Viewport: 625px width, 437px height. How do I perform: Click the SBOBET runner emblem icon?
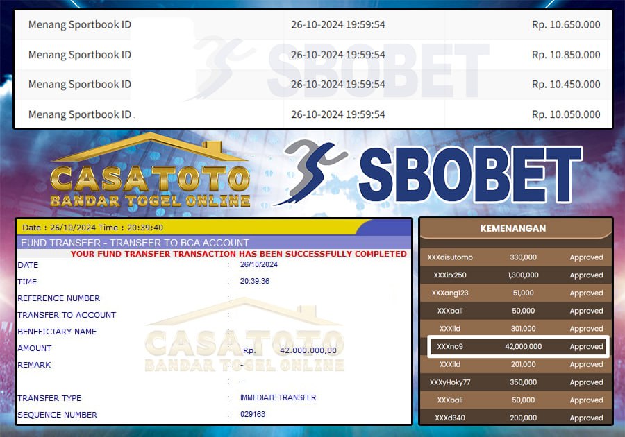(310, 171)
